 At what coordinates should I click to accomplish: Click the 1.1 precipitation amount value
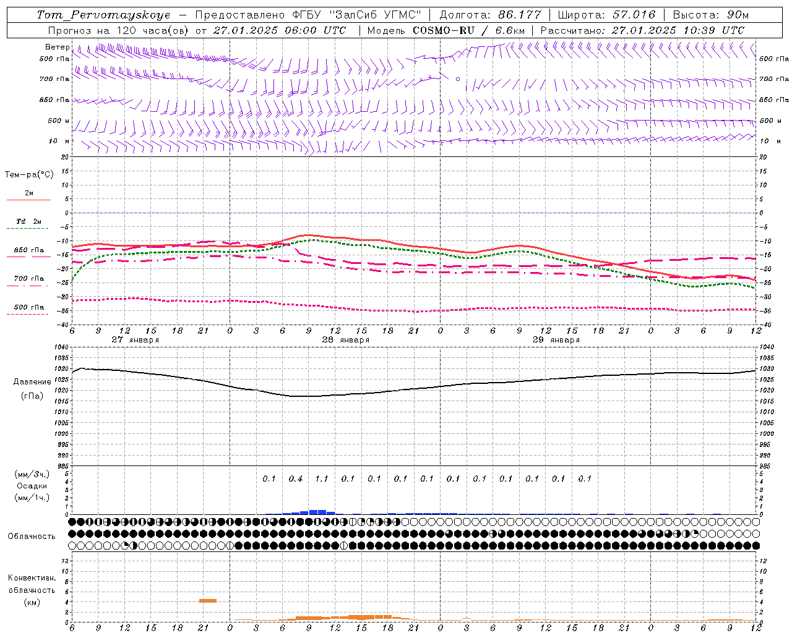[x=322, y=478]
